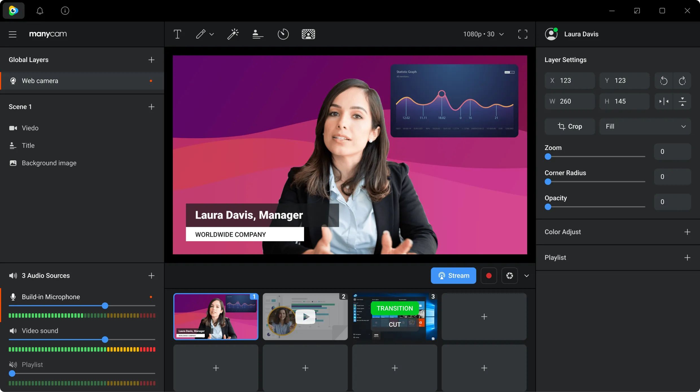The width and height of the screenshot is (700, 392).
Task: Select the Text tool in toolbar
Action: (x=177, y=34)
